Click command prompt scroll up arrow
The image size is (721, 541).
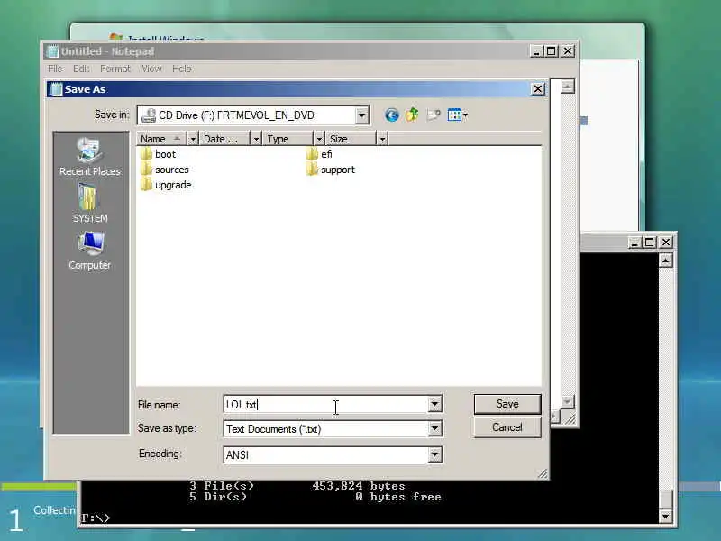tap(665, 261)
